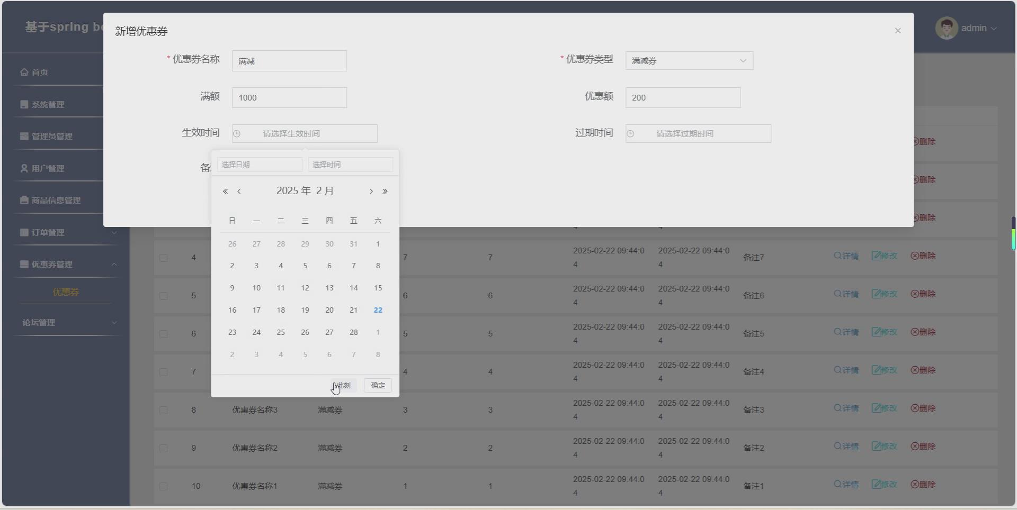
Task: Click the 满额 input field
Action: 289,98
